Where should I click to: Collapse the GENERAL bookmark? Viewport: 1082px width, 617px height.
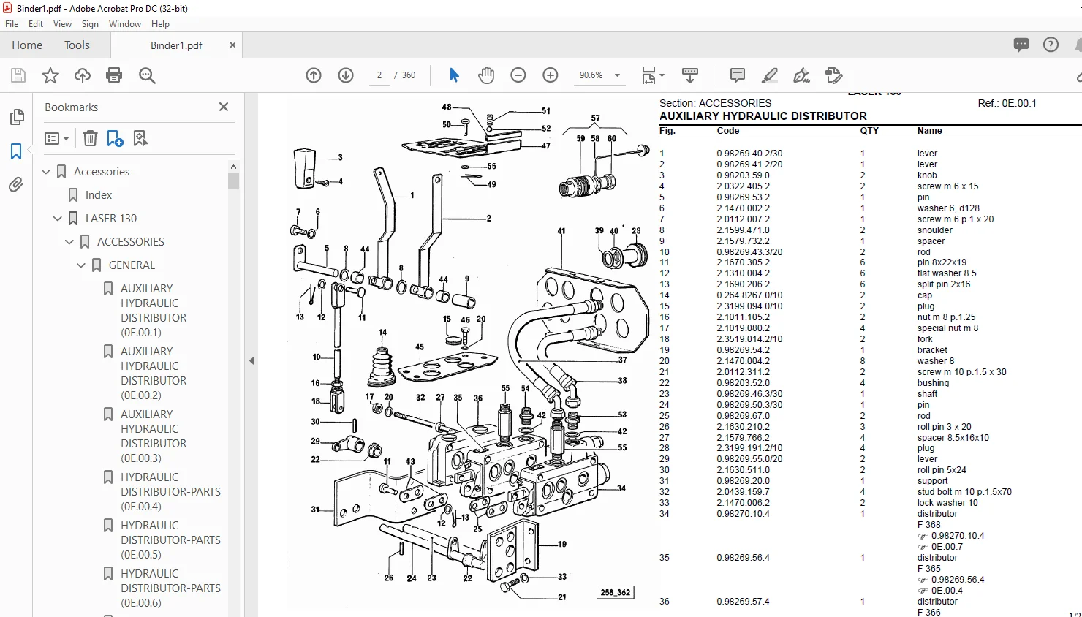point(81,265)
